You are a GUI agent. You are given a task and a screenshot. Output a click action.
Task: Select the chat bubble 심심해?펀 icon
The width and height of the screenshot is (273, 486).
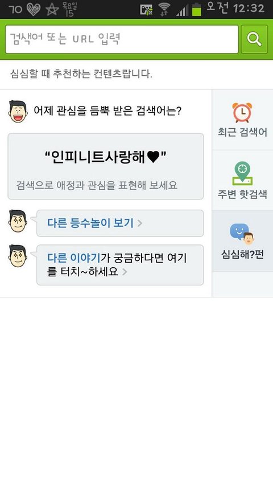pos(242,234)
